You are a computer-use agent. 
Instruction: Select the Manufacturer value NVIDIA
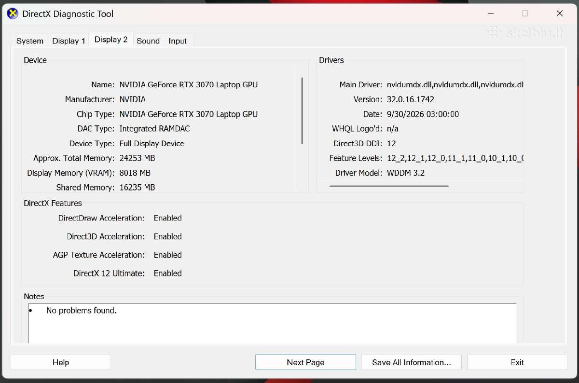[x=132, y=99]
